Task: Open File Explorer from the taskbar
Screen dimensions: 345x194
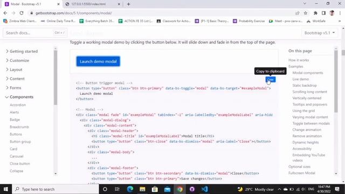Action: (142, 189)
